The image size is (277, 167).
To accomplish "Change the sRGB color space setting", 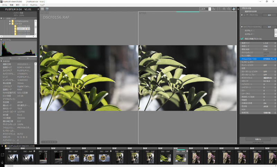I will pos(258,106).
